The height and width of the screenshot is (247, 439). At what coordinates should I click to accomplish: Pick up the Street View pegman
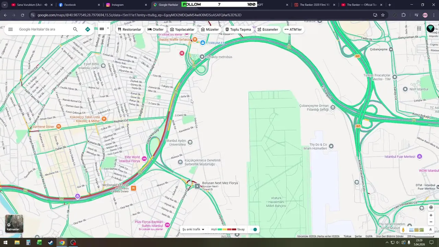pos(403,230)
